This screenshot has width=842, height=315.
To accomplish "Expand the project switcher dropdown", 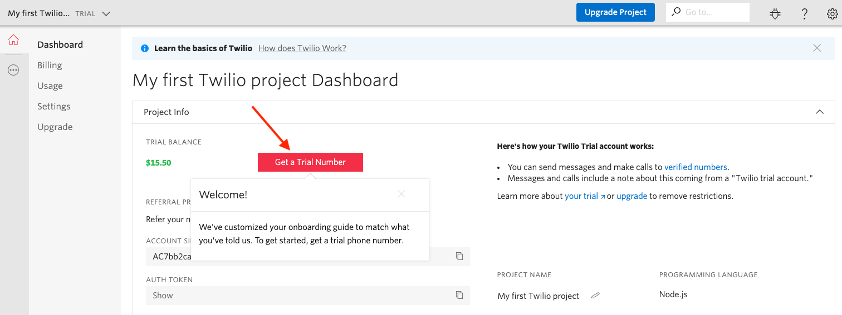I will [x=106, y=13].
